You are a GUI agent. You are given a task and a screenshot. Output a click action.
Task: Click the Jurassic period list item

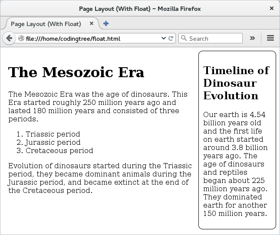click(53, 142)
